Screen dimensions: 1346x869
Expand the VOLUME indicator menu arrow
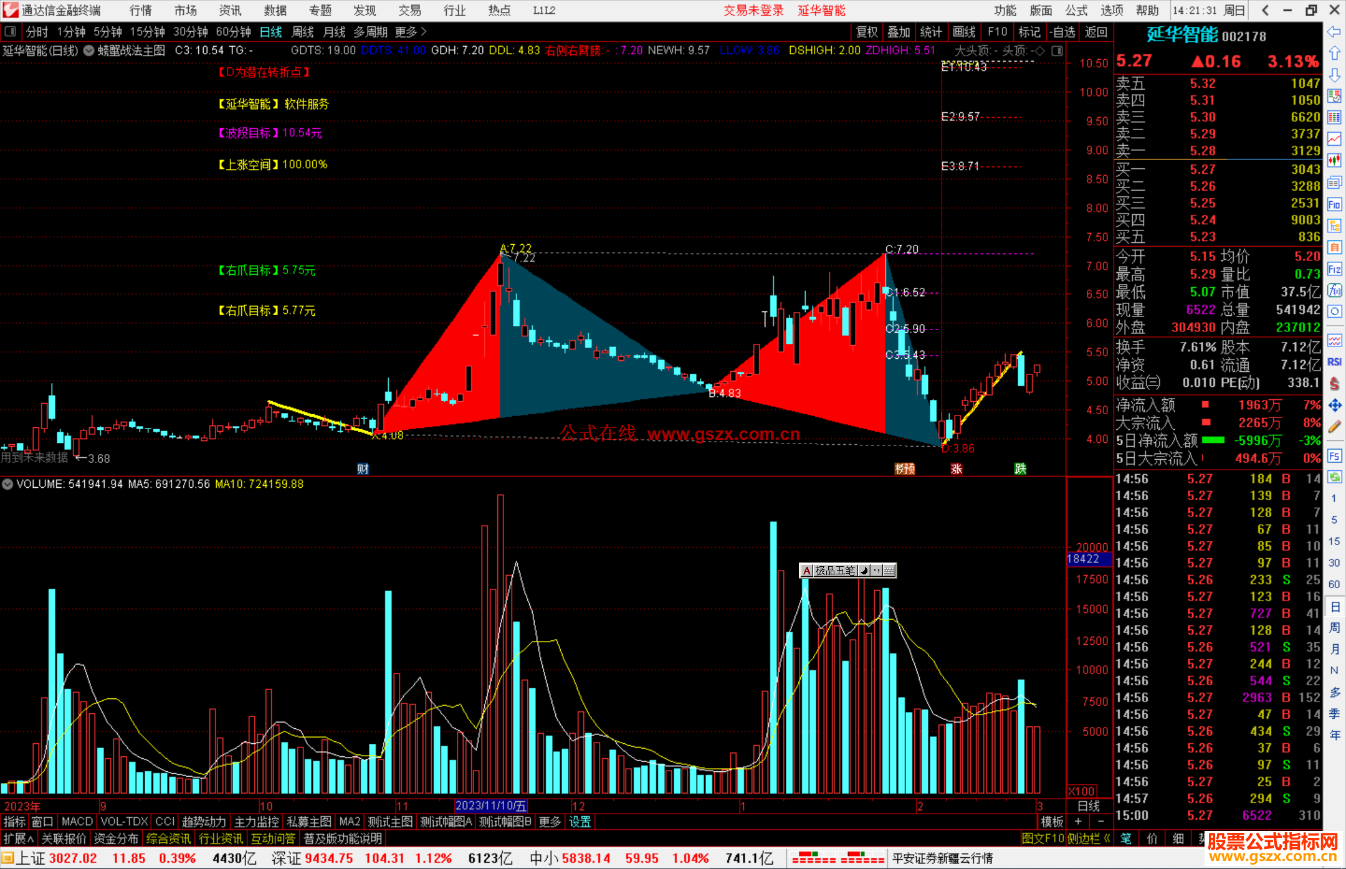pyautogui.click(x=7, y=484)
